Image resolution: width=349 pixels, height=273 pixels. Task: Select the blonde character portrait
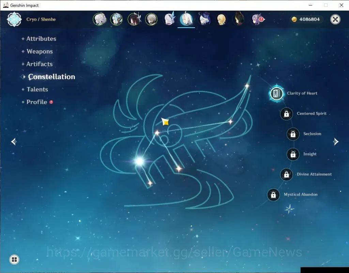221,19
